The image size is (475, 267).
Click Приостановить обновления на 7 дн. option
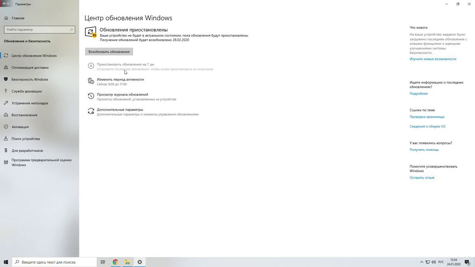click(x=125, y=64)
